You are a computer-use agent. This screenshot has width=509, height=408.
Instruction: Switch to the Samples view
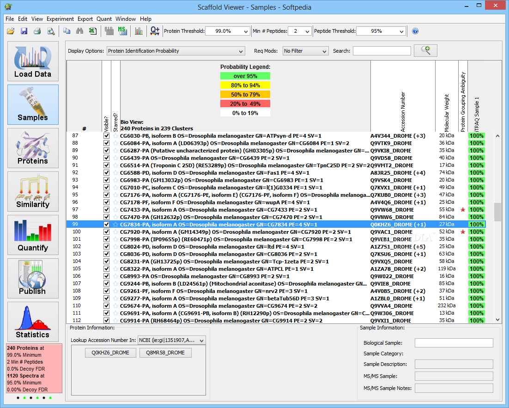click(x=33, y=104)
